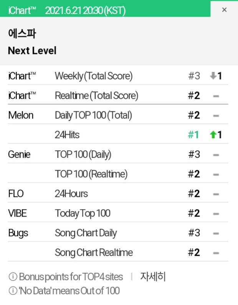Select the Realtime (Total Score) row
238x305 pixels.
coord(118,95)
